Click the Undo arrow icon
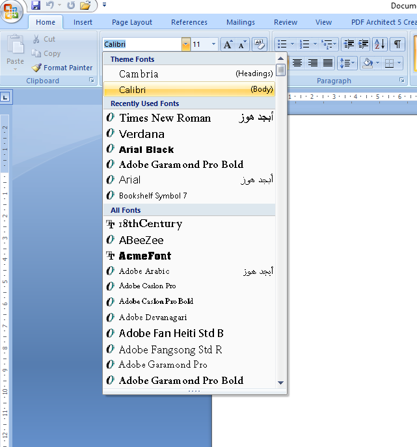417x447 pixels. click(x=49, y=5)
